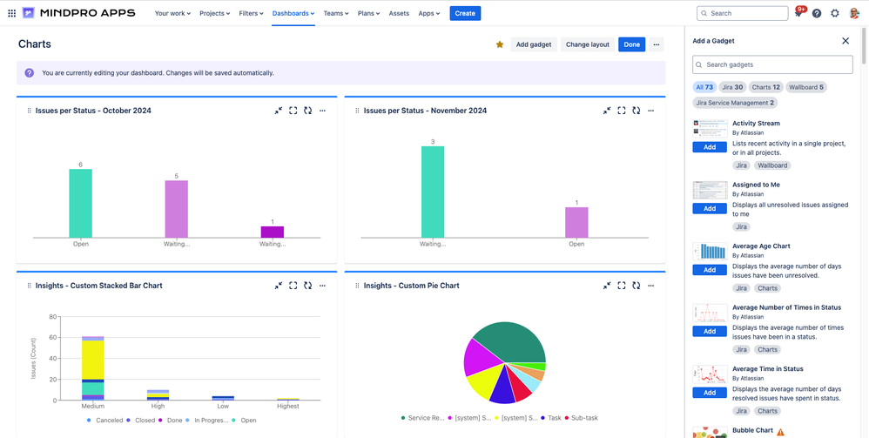This screenshot has height=438, width=869.
Task: Open November 2024 gadget options menu
Action: click(x=650, y=111)
